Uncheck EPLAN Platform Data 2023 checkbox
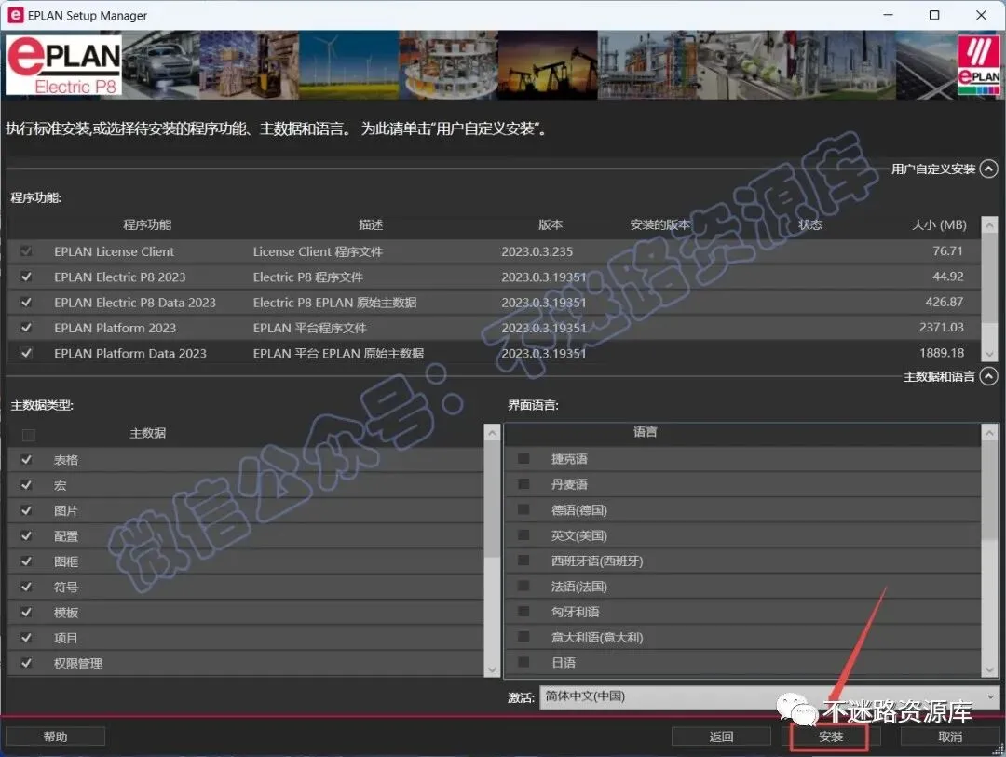 (x=26, y=353)
